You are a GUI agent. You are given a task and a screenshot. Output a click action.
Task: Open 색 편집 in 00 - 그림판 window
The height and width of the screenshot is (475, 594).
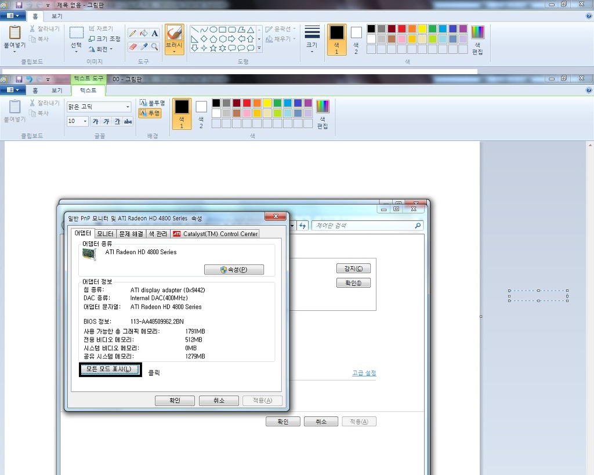click(x=323, y=114)
